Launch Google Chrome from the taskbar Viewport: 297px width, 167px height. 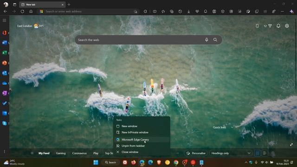pos(176,162)
